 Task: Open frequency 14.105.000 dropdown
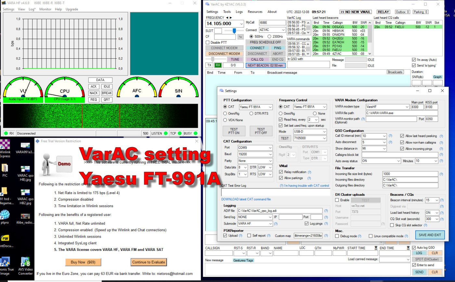(225, 24)
